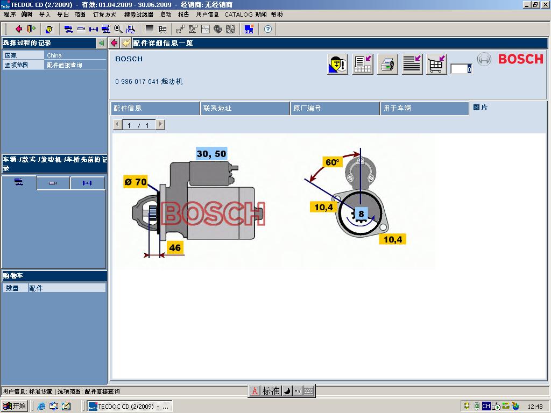
Task: Open the 导入 menu
Action: [x=45, y=15]
